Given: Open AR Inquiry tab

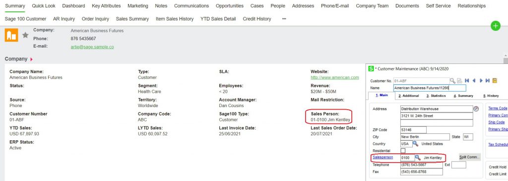Looking at the screenshot, I should coord(64,19).
